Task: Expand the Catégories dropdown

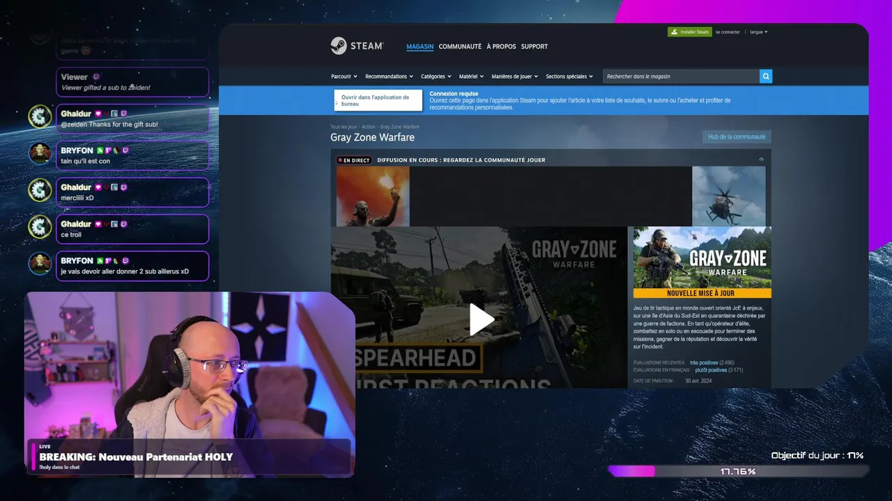Action: click(x=436, y=77)
